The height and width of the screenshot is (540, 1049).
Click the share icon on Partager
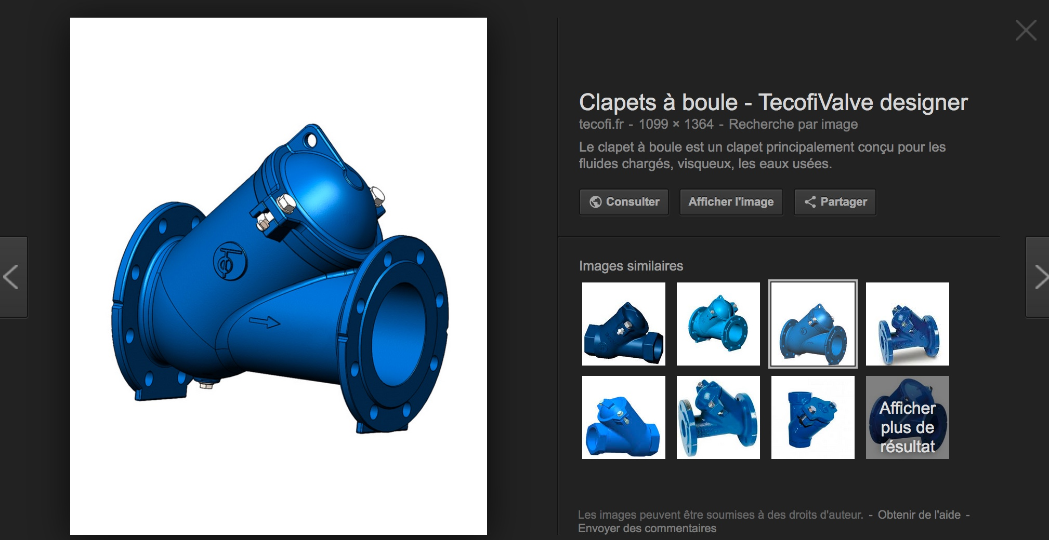810,202
